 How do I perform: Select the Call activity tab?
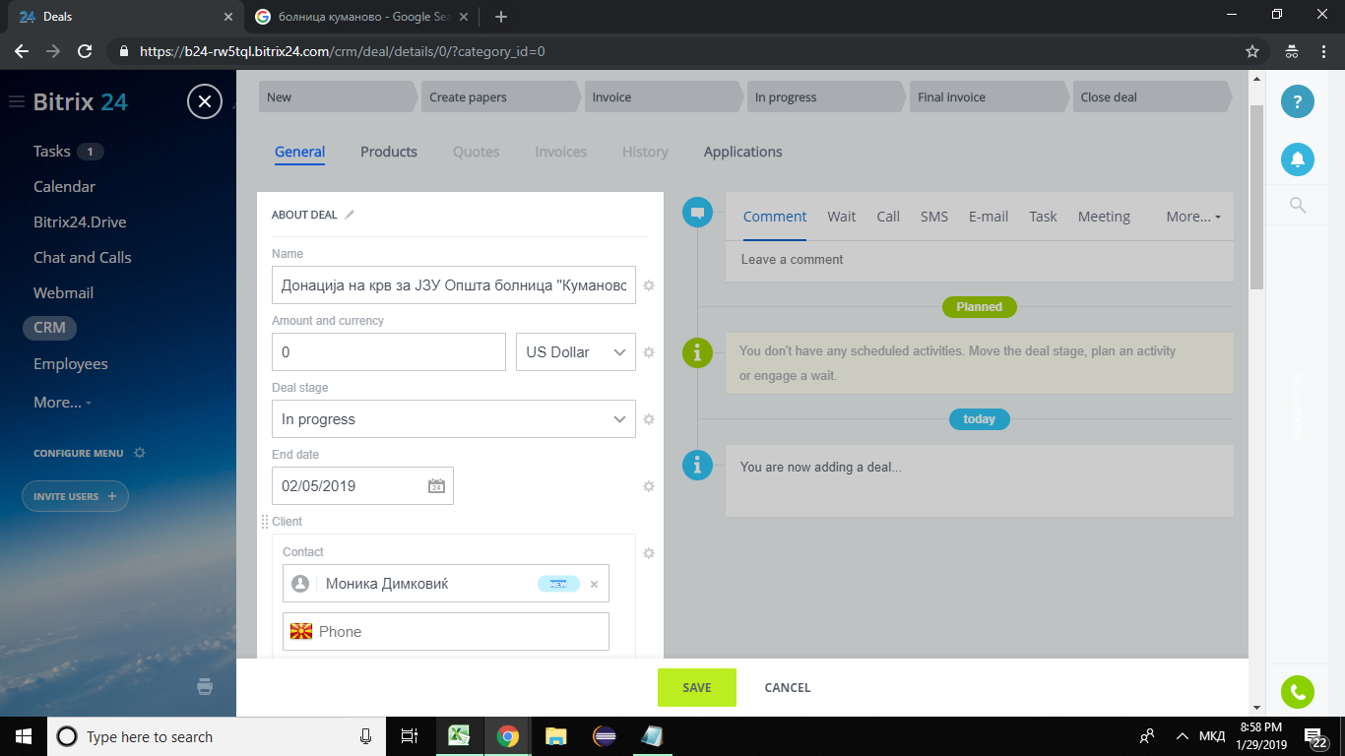click(x=888, y=217)
